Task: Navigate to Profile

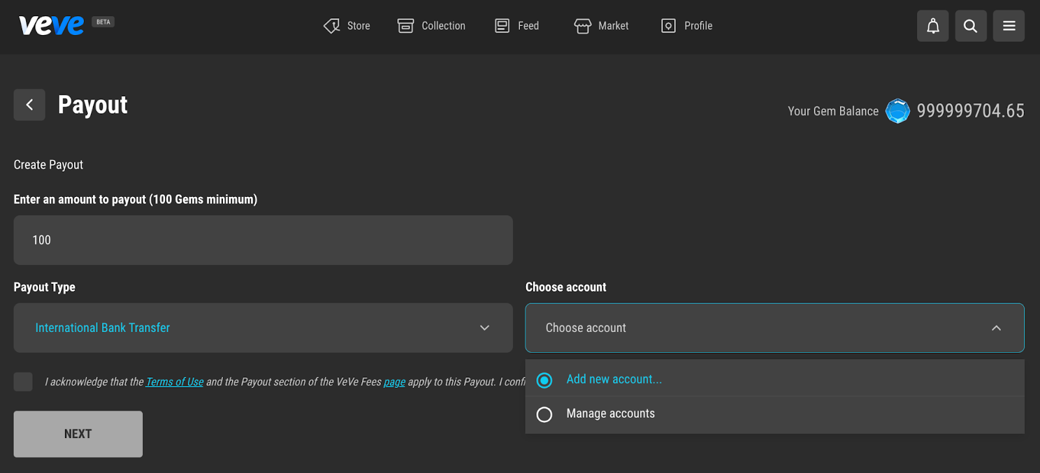Action: (687, 26)
